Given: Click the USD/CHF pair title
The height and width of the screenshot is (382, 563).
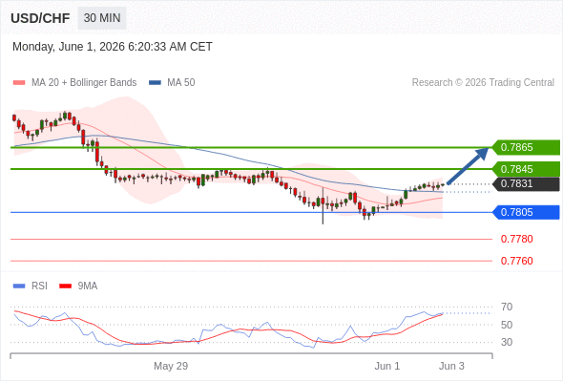Looking at the screenshot, I should 40,18.
